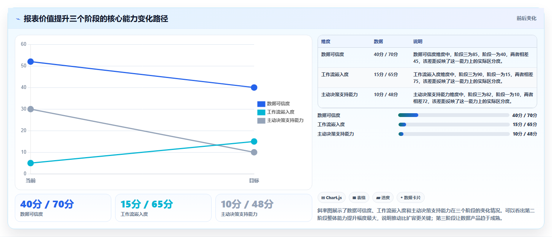Click the 目标 x-axis label

point(254,181)
